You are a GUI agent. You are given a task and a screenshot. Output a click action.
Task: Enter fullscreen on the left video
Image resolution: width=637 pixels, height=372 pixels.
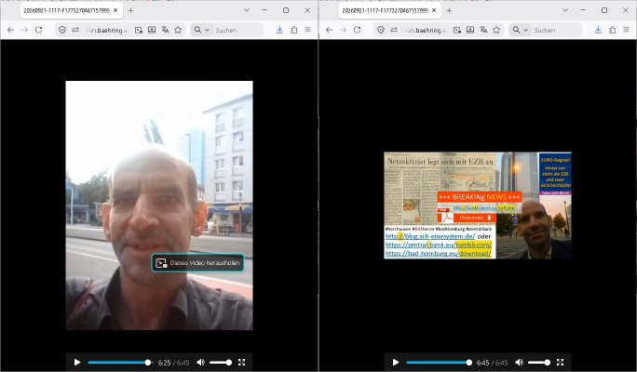(242, 363)
